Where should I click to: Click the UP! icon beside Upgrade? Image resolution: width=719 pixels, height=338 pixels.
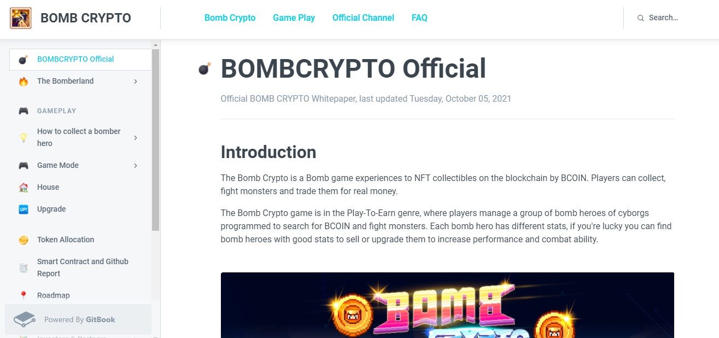tap(23, 209)
